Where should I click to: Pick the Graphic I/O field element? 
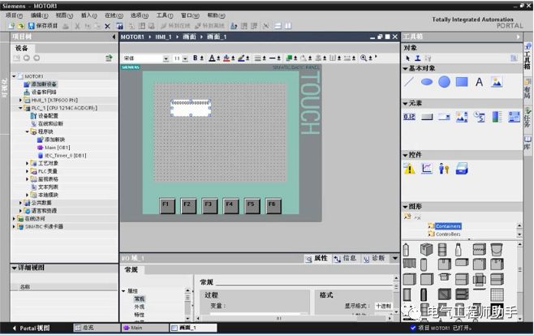[x=462, y=117]
